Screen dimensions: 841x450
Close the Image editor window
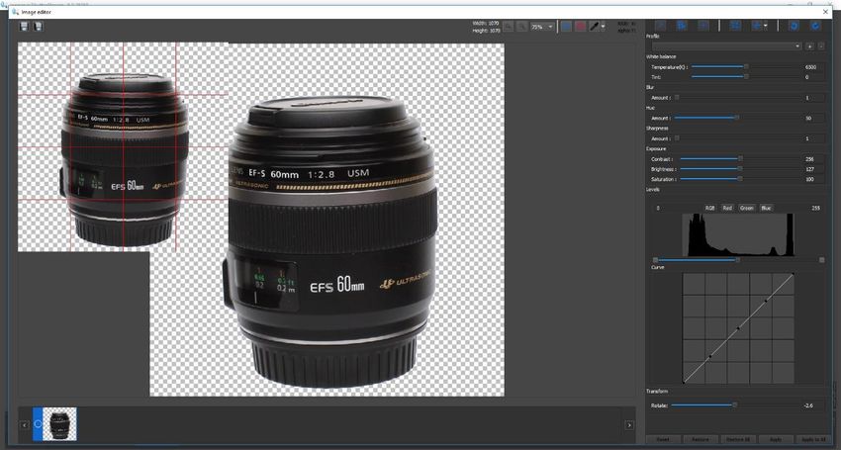826,11
